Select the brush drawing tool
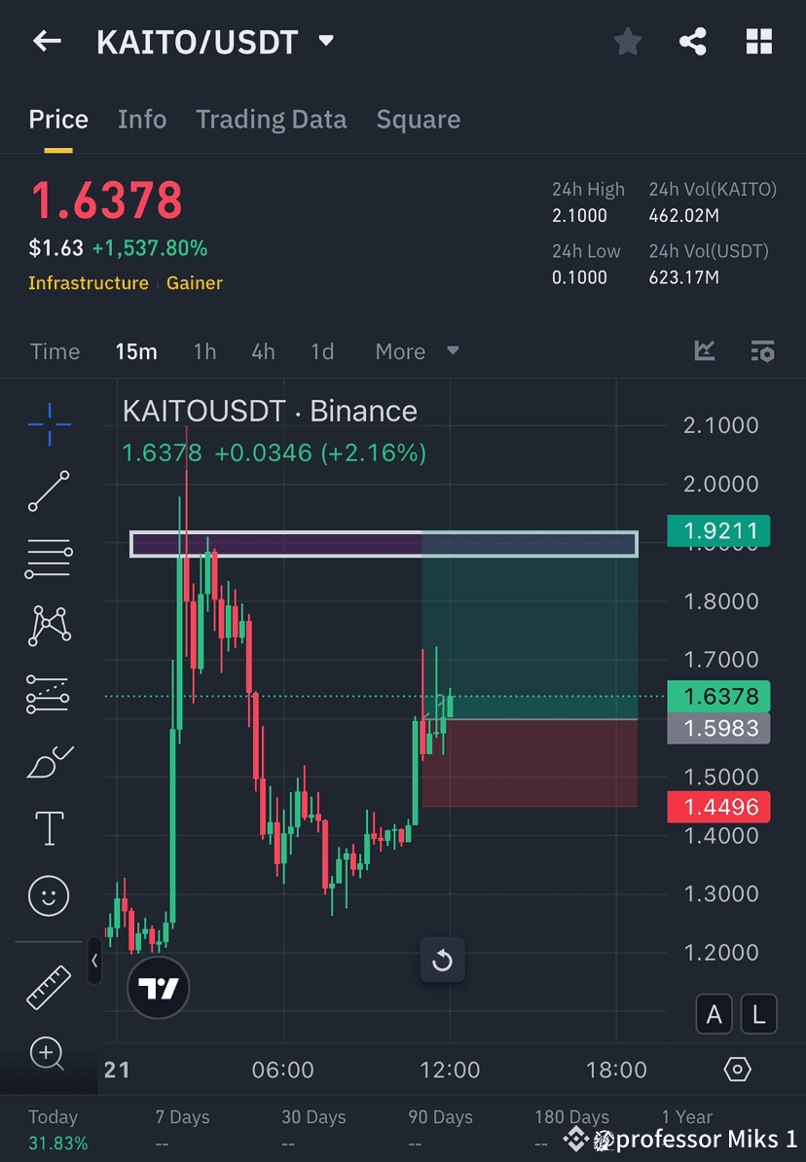Viewport: 806px width, 1162px height. (x=49, y=760)
